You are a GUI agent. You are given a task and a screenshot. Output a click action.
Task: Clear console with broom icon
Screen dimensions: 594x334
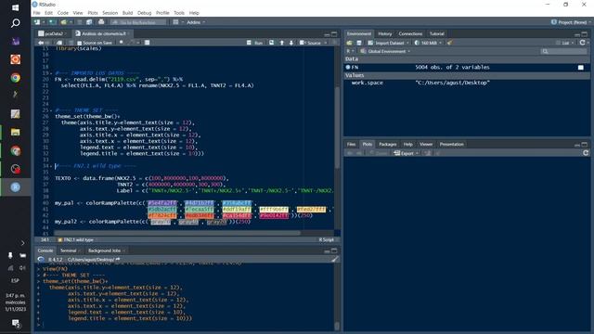click(x=334, y=260)
